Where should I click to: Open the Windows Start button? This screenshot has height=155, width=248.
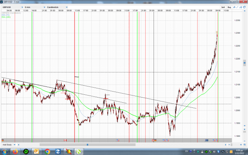[x=4, y=152]
